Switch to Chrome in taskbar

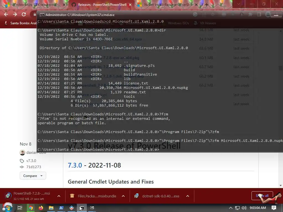[x=31, y=208]
